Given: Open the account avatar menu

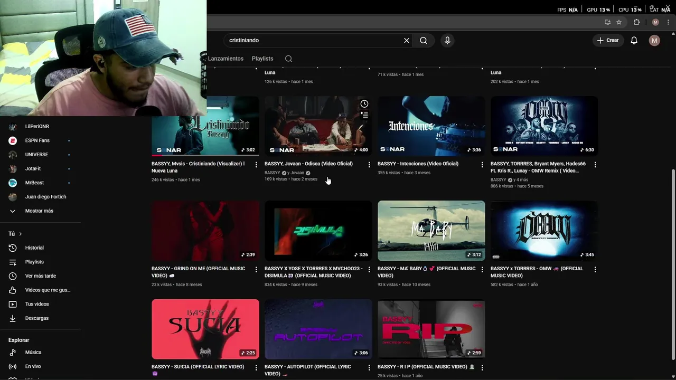Looking at the screenshot, I should [654, 41].
